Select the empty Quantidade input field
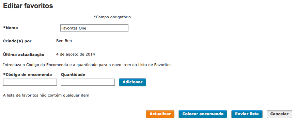 [x=88, y=82]
